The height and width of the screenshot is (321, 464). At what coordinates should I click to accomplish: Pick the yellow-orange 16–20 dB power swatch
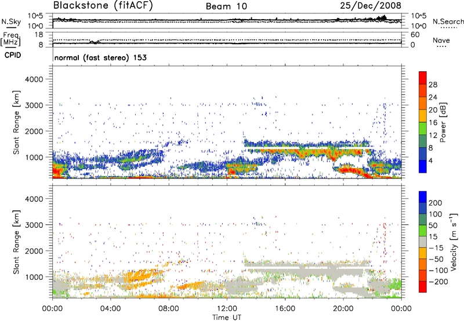423,115
